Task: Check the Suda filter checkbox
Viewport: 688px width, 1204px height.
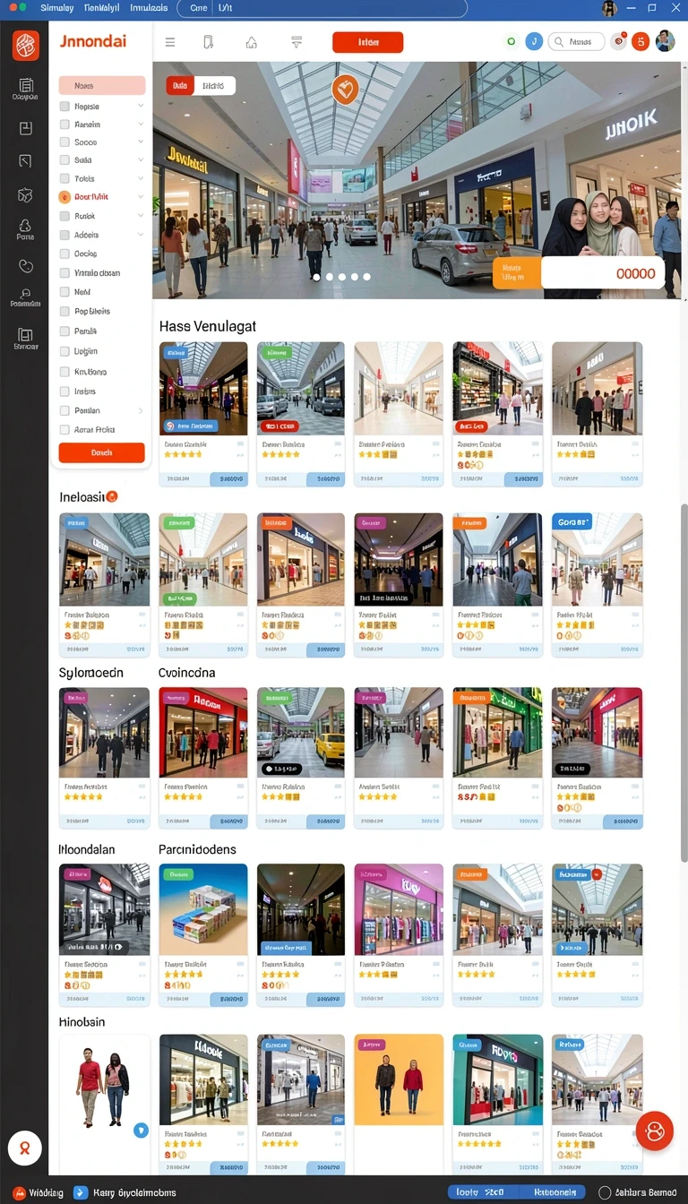Action: (x=64, y=159)
